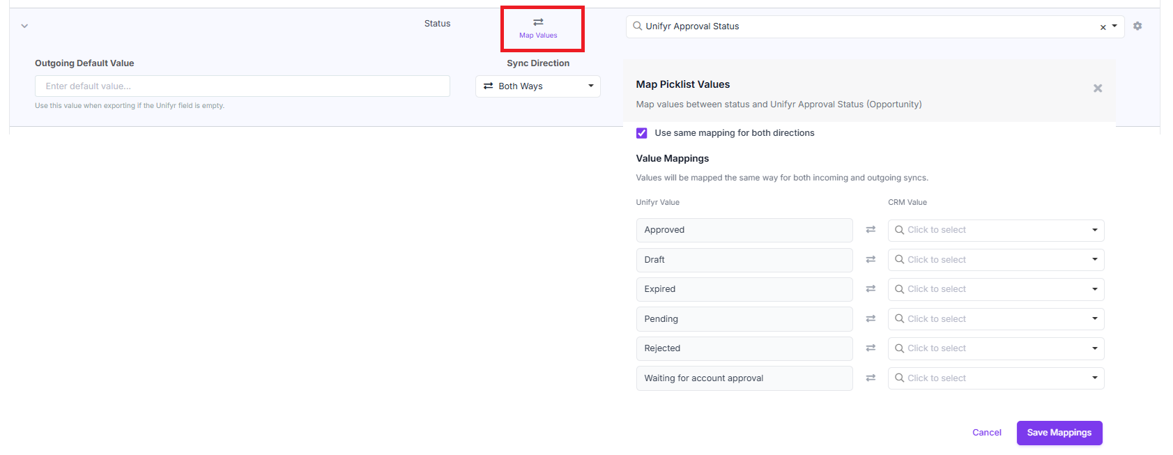The width and height of the screenshot is (1173, 455).
Task: Click the CRM Value column header
Action: coord(907,203)
